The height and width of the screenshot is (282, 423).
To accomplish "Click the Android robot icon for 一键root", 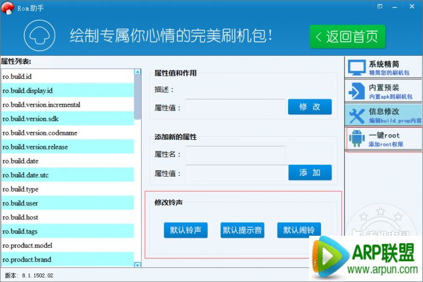I will [x=356, y=139].
